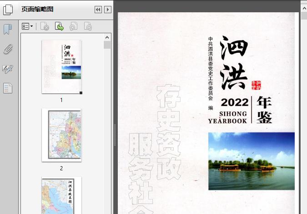
Task: Rotate pages counterclockwise icon
Action: point(74,26)
